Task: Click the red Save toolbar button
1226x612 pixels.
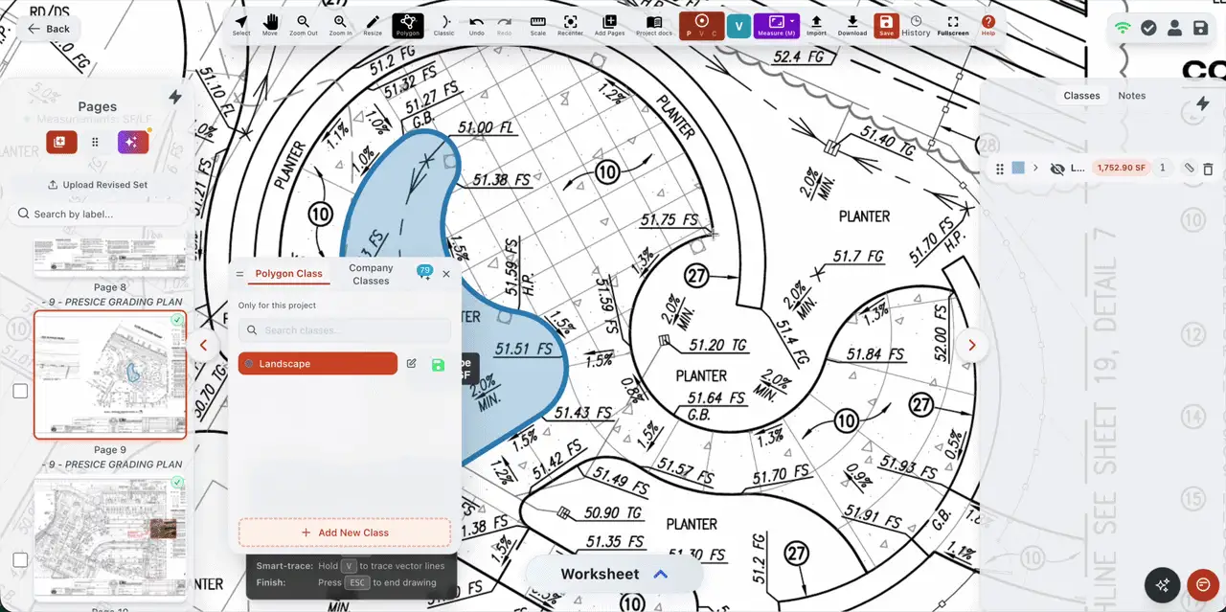Action: pyautogui.click(x=886, y=26)
